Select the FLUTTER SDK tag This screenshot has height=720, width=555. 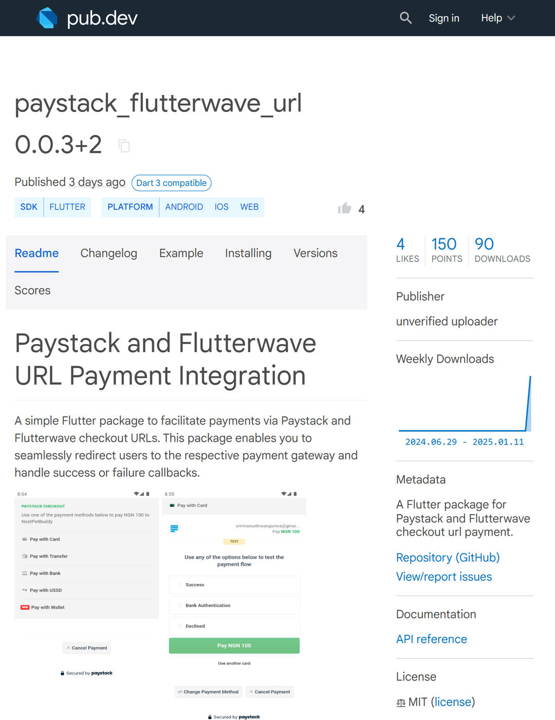(x=67, y=207)
